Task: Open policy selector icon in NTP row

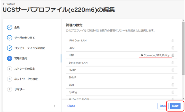Action: pos(173,55)
